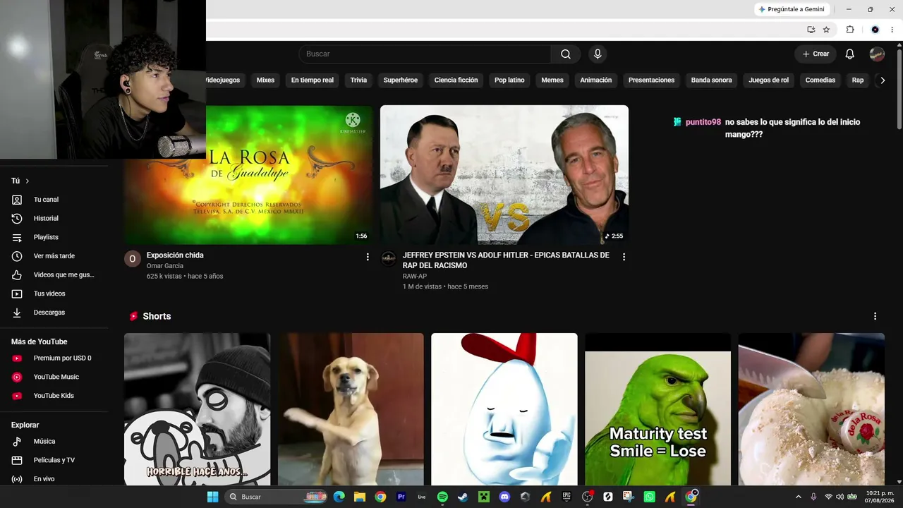Select the Ciencia ficción chip

[x=456, y=80]
